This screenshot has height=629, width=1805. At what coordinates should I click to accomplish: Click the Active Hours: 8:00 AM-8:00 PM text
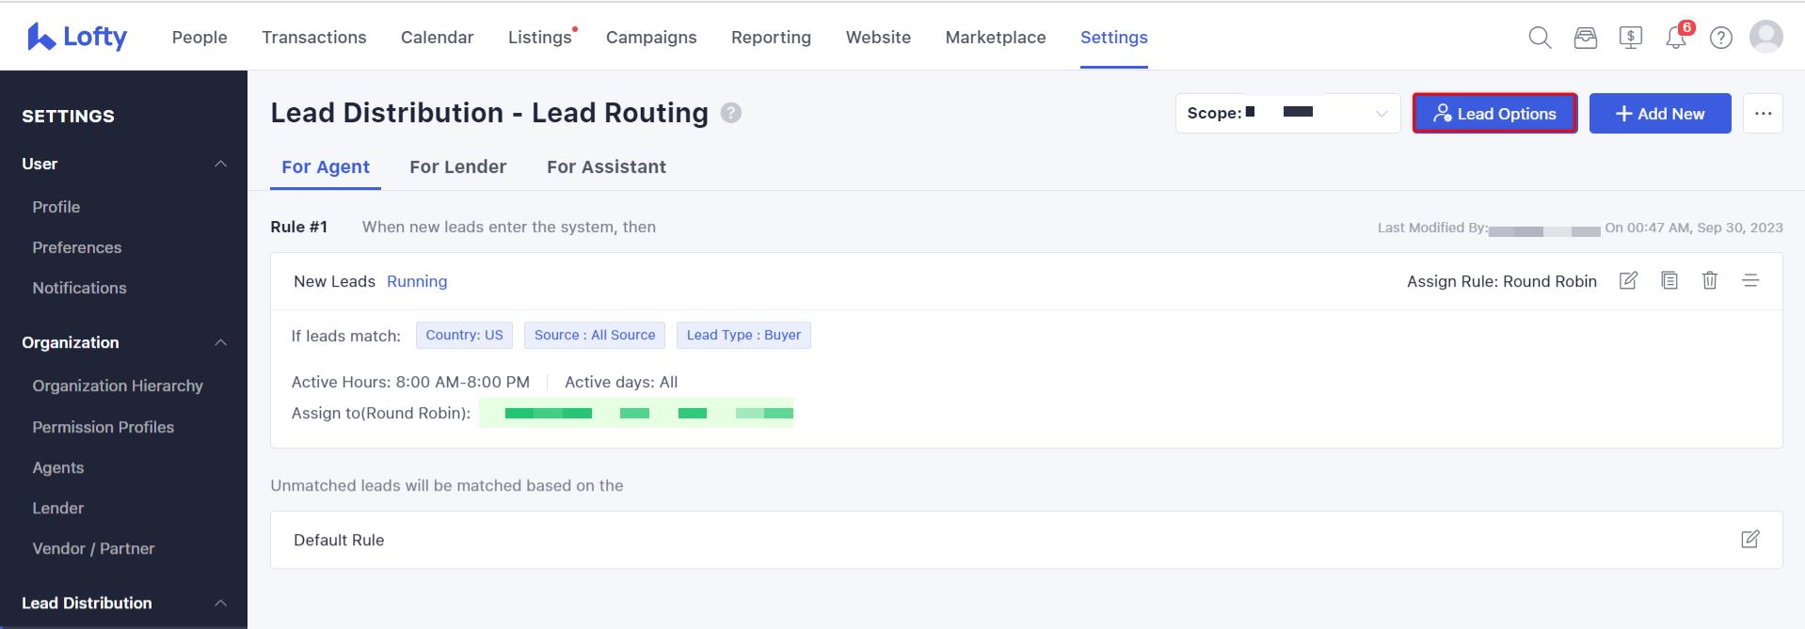[410, 382]
